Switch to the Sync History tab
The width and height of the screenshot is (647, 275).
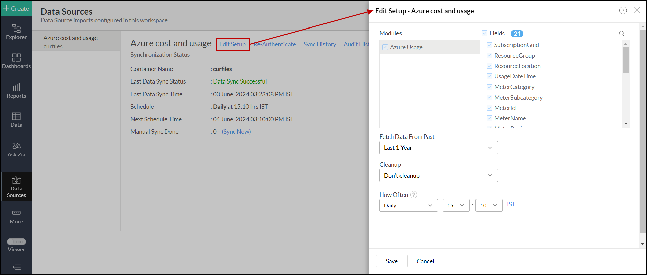pos(319,44)
